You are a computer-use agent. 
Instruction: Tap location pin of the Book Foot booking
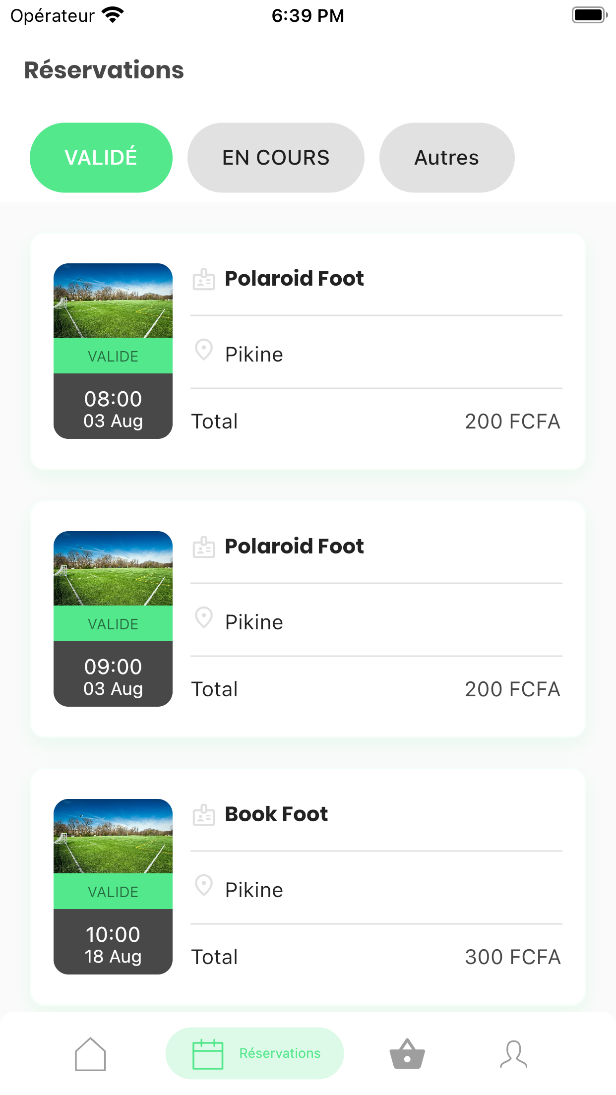pyautogui.click(x=203, y=886)
